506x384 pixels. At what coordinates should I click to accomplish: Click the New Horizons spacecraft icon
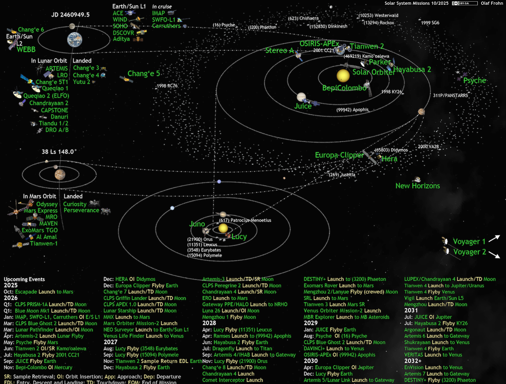pyautogui.click(x=417, y=180)
